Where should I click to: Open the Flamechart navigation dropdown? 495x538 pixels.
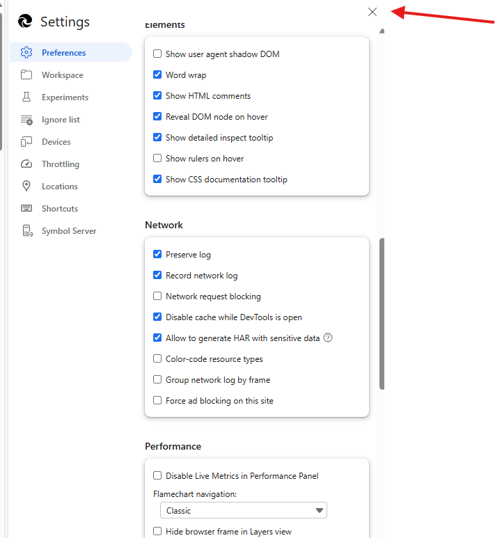243,511
